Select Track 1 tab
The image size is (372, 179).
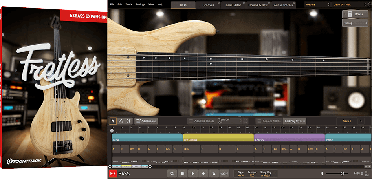click(x=346, y=121)
